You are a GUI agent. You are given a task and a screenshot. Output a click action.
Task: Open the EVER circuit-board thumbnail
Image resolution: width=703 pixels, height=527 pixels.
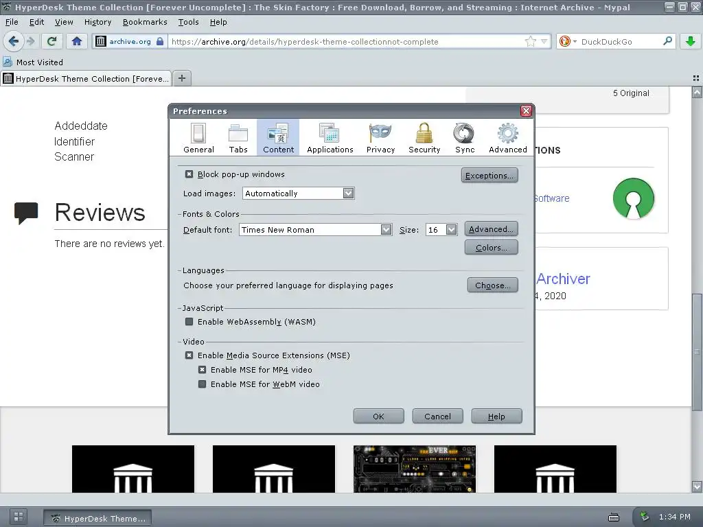tap(414, 469)
